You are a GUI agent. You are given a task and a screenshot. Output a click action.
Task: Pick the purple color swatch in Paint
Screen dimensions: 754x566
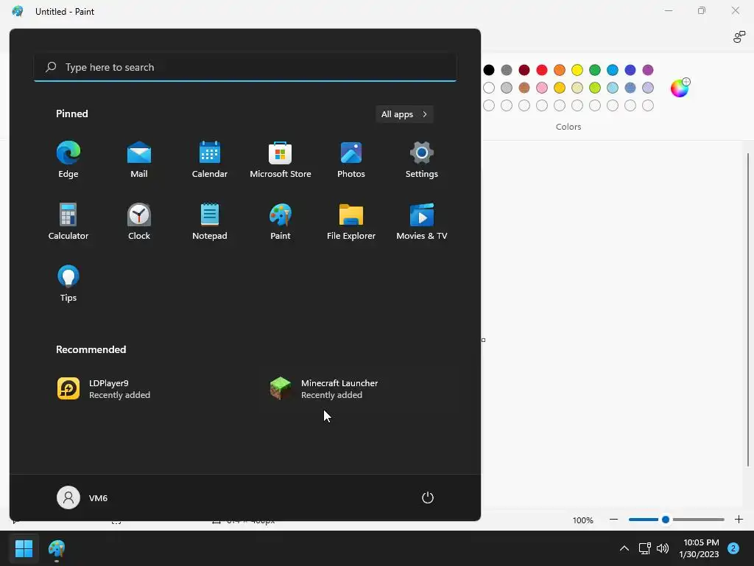point(648,70)
